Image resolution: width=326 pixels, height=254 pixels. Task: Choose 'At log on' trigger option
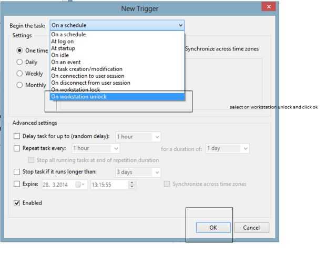pyautogui.click(x=63, y=42)
